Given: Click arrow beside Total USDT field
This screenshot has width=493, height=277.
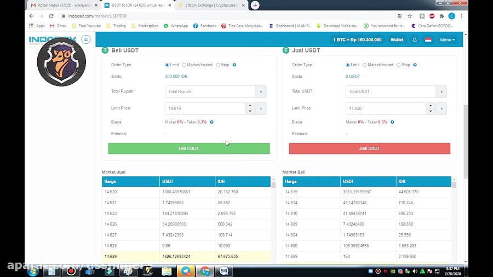Looking at the screenshot, I should [442, 92].
